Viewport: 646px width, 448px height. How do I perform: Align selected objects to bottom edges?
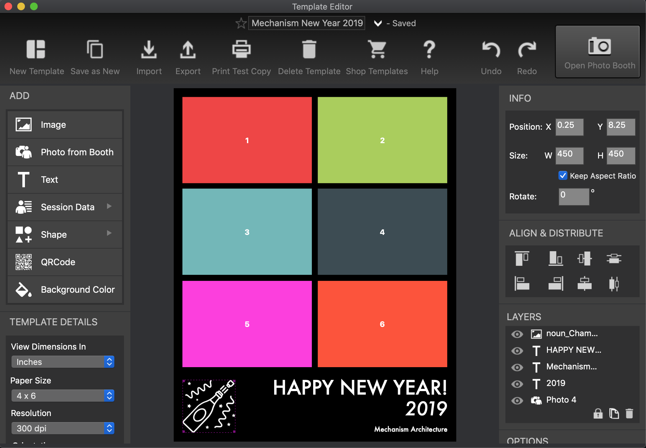coord(556,258)
